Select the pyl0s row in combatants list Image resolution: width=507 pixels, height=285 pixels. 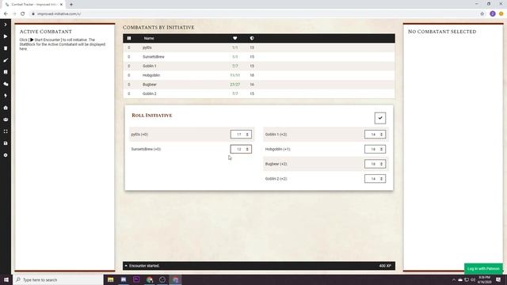259,47
